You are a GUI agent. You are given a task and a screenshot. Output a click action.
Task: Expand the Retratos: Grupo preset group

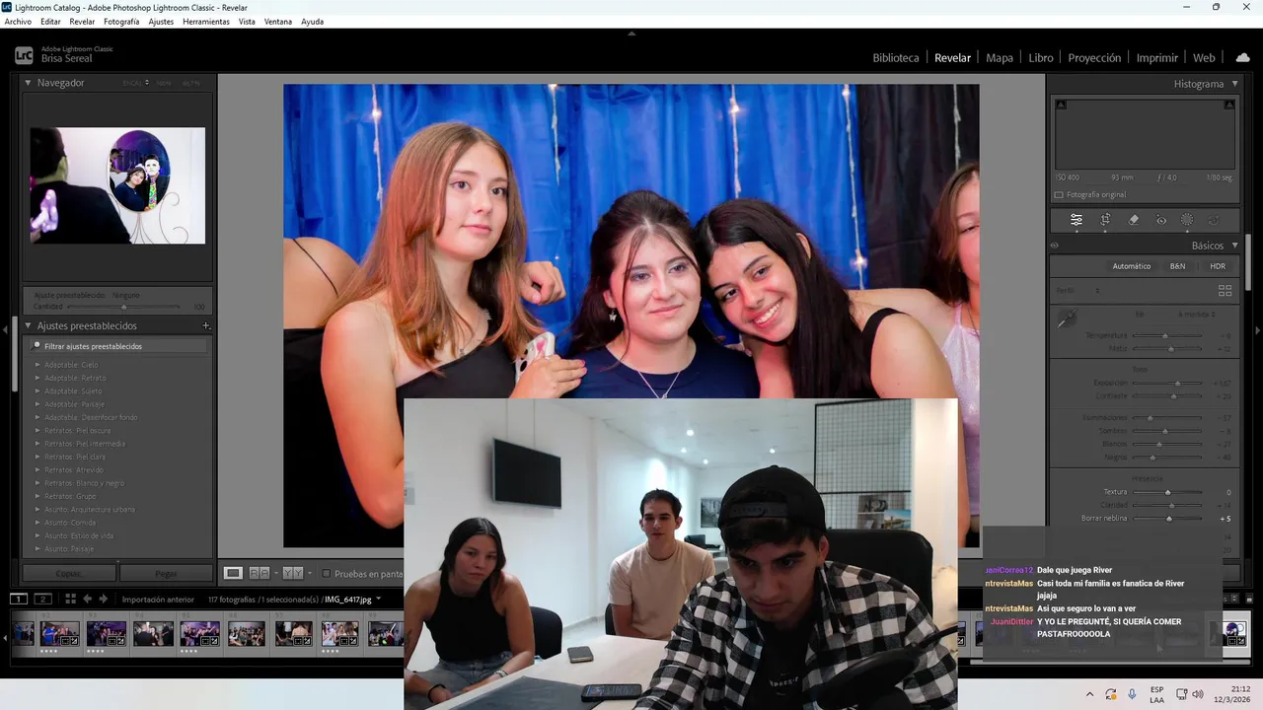(37, 496)
